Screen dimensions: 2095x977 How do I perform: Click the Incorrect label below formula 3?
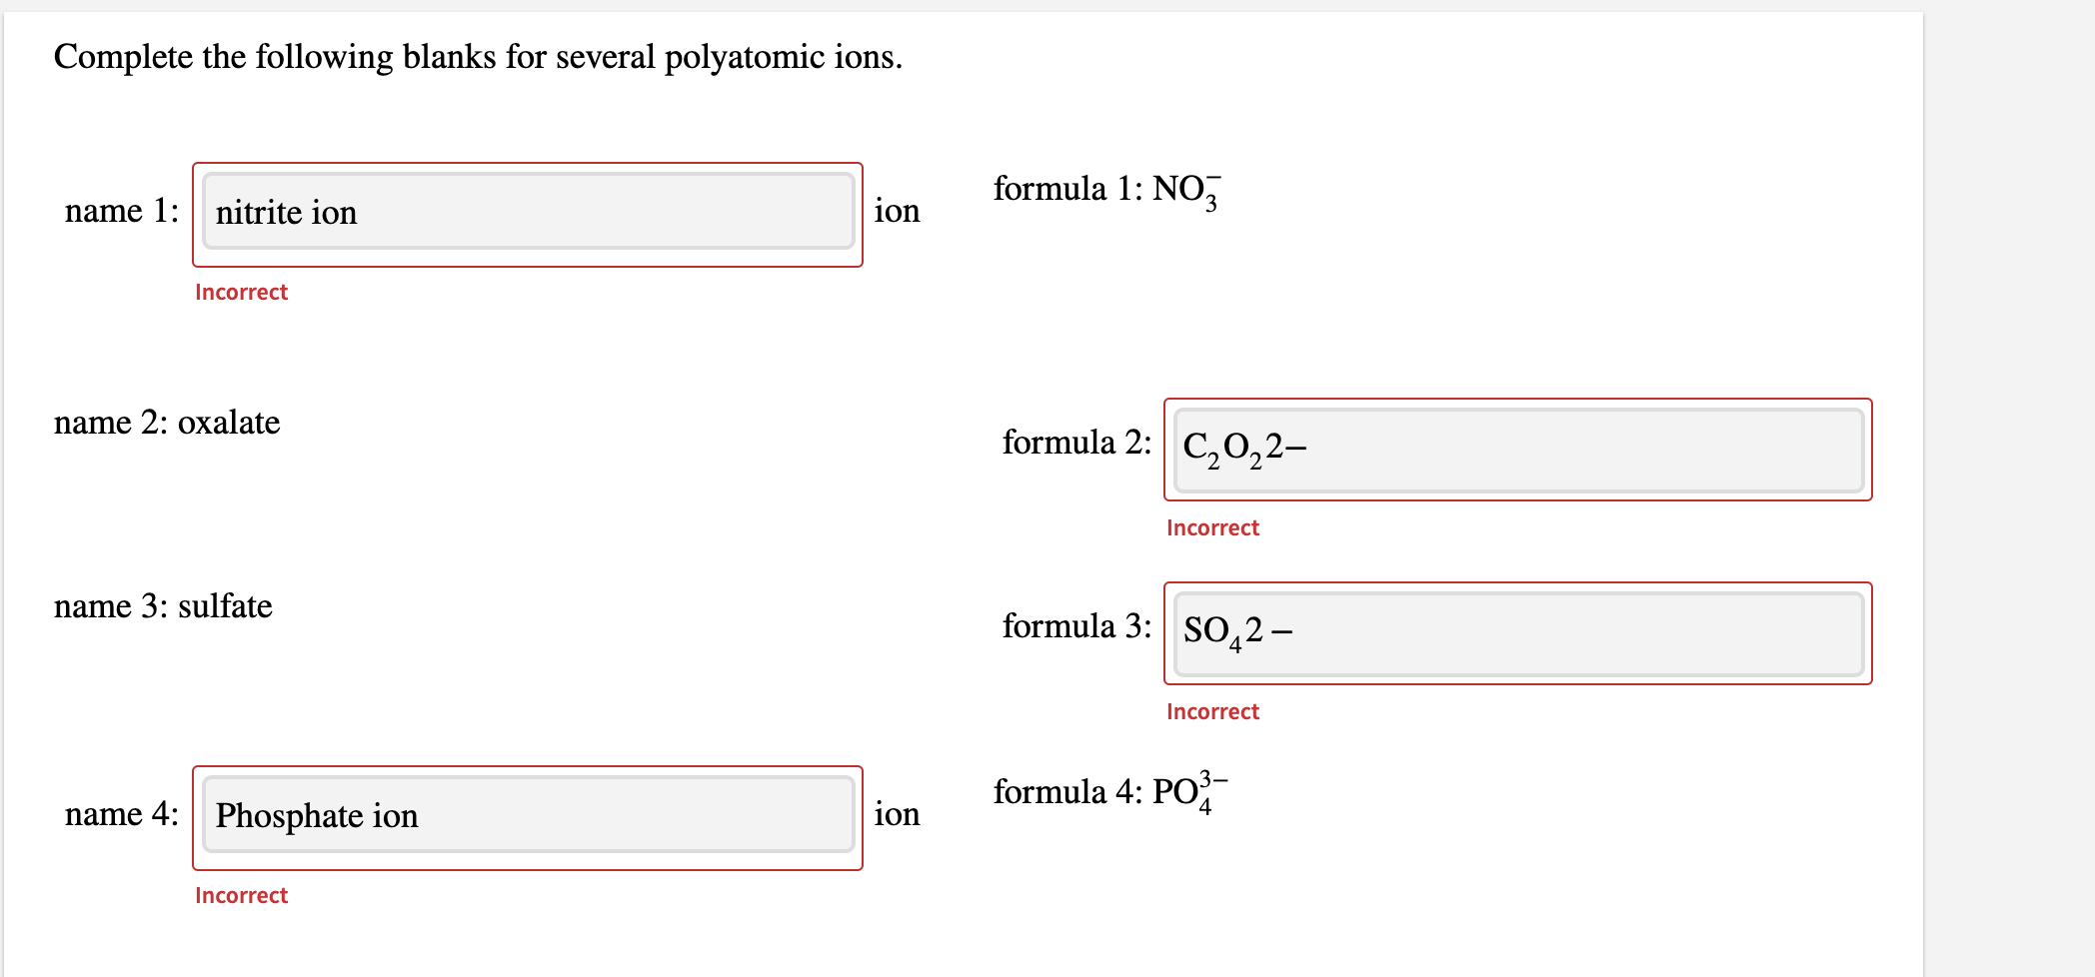(x=1212, y=711)
